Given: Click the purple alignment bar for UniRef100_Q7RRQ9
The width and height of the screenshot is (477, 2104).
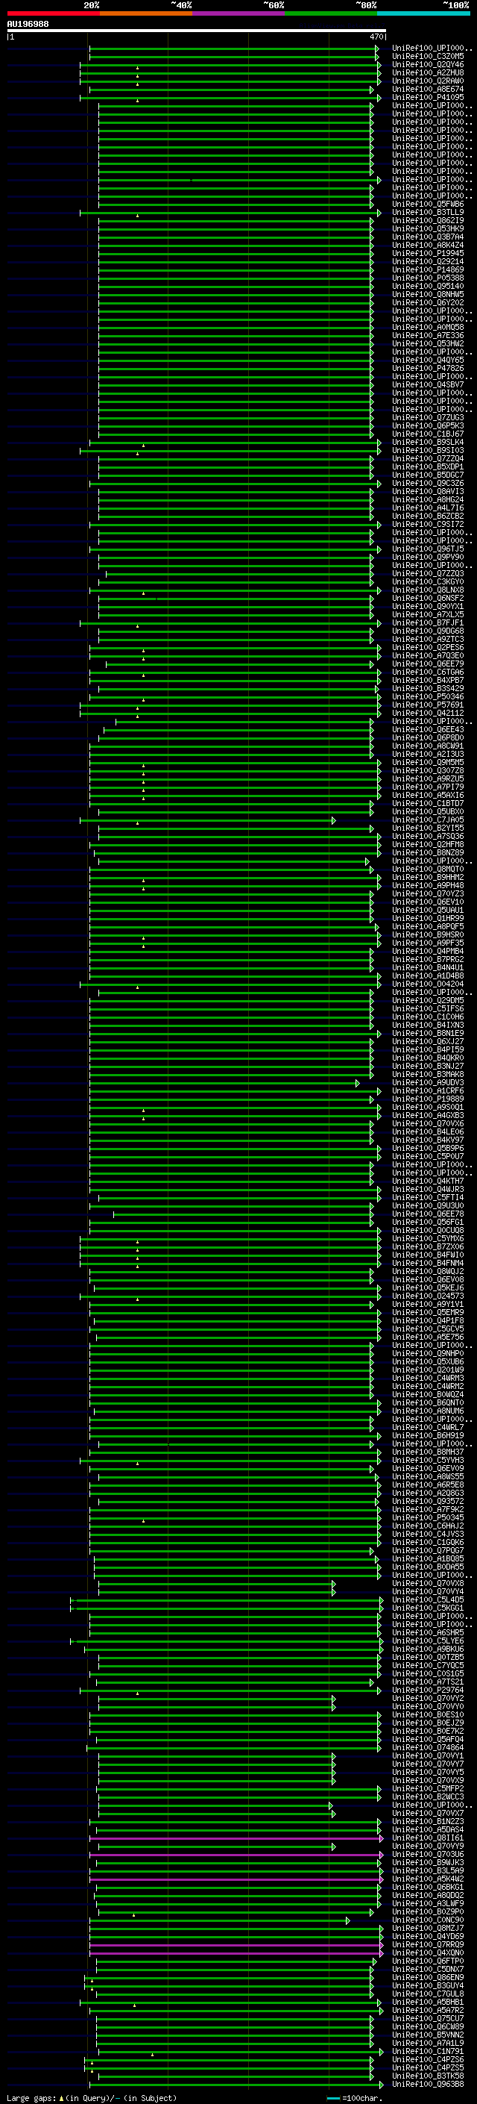Looking at the screenshot, I should pyautogui.click(x=236, y=1946).
